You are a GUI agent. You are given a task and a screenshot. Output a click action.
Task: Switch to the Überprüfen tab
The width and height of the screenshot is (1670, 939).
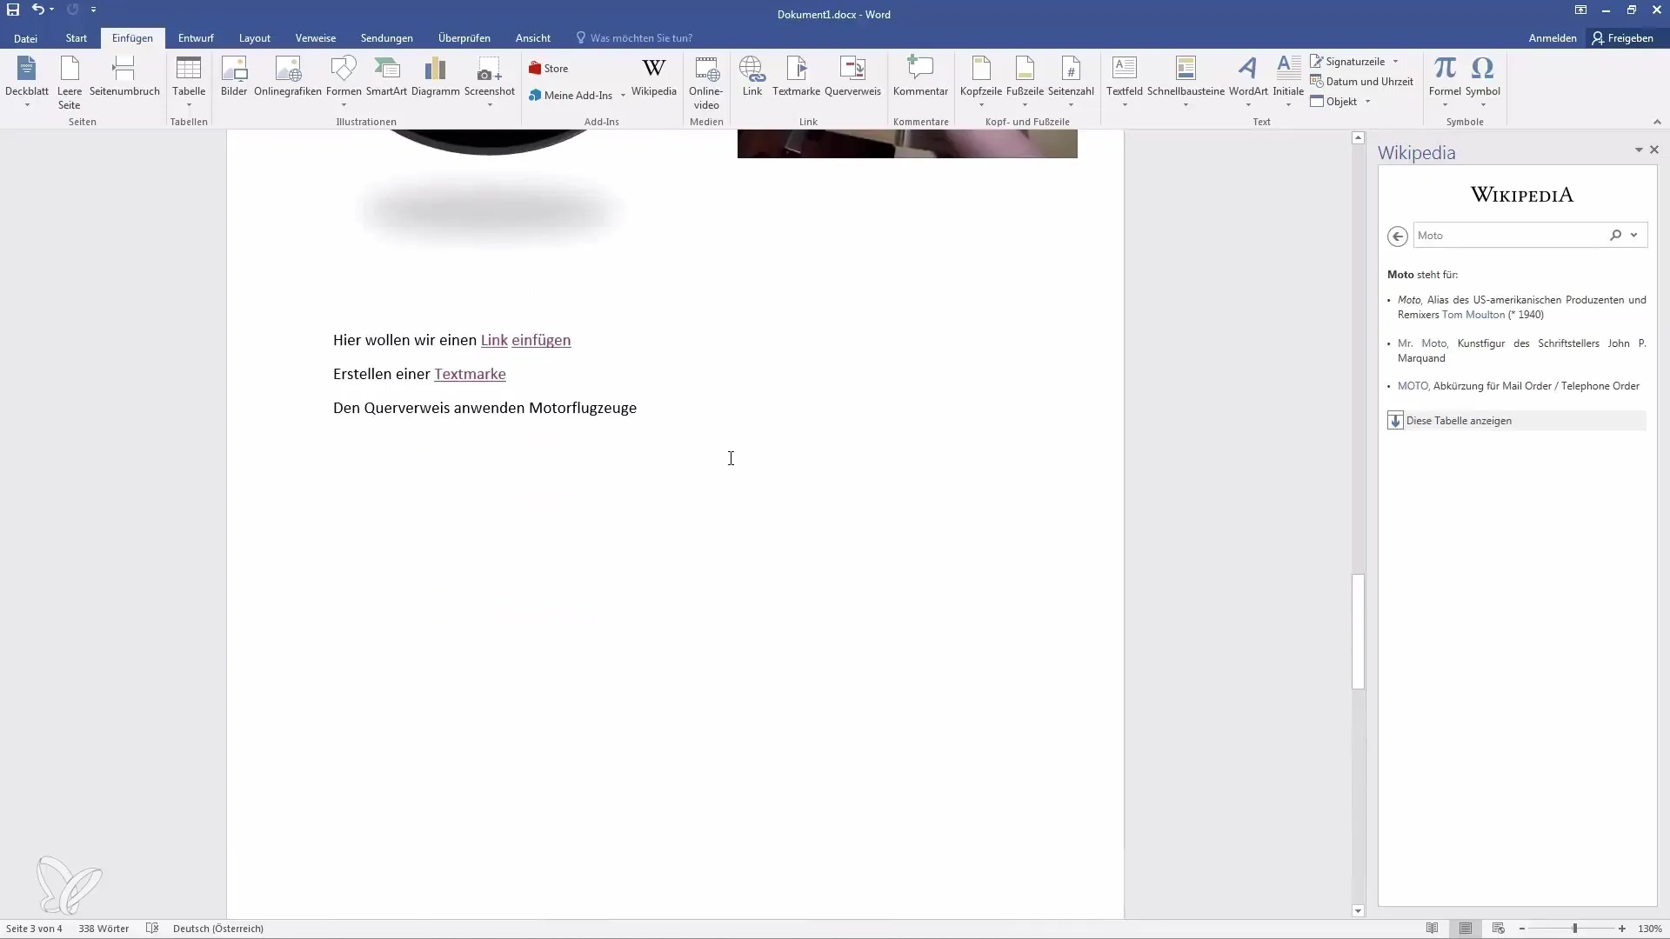(x=464, y=38)
